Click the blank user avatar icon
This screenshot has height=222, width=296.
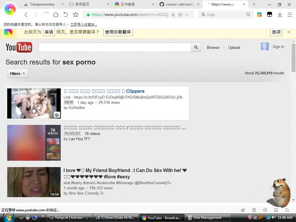[x=265, y=47]
